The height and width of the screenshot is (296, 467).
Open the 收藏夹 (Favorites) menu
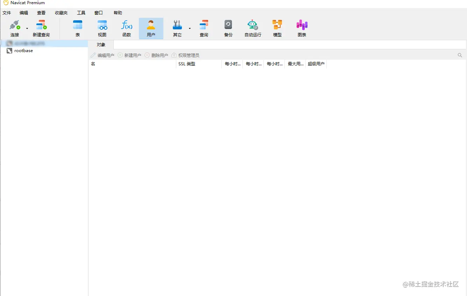[61, 13]
